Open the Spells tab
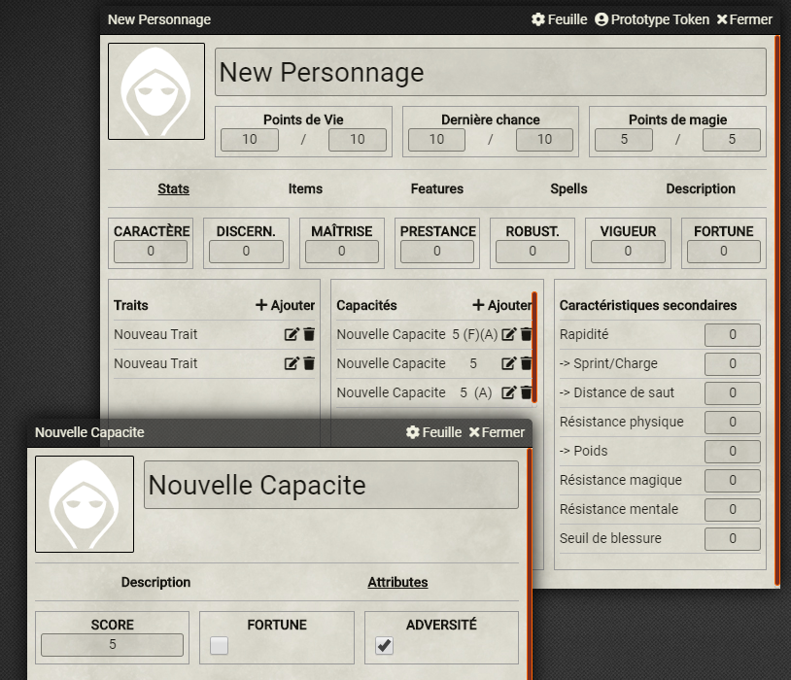This screenshot has height=680, width=791. click(x=568, y=188)
